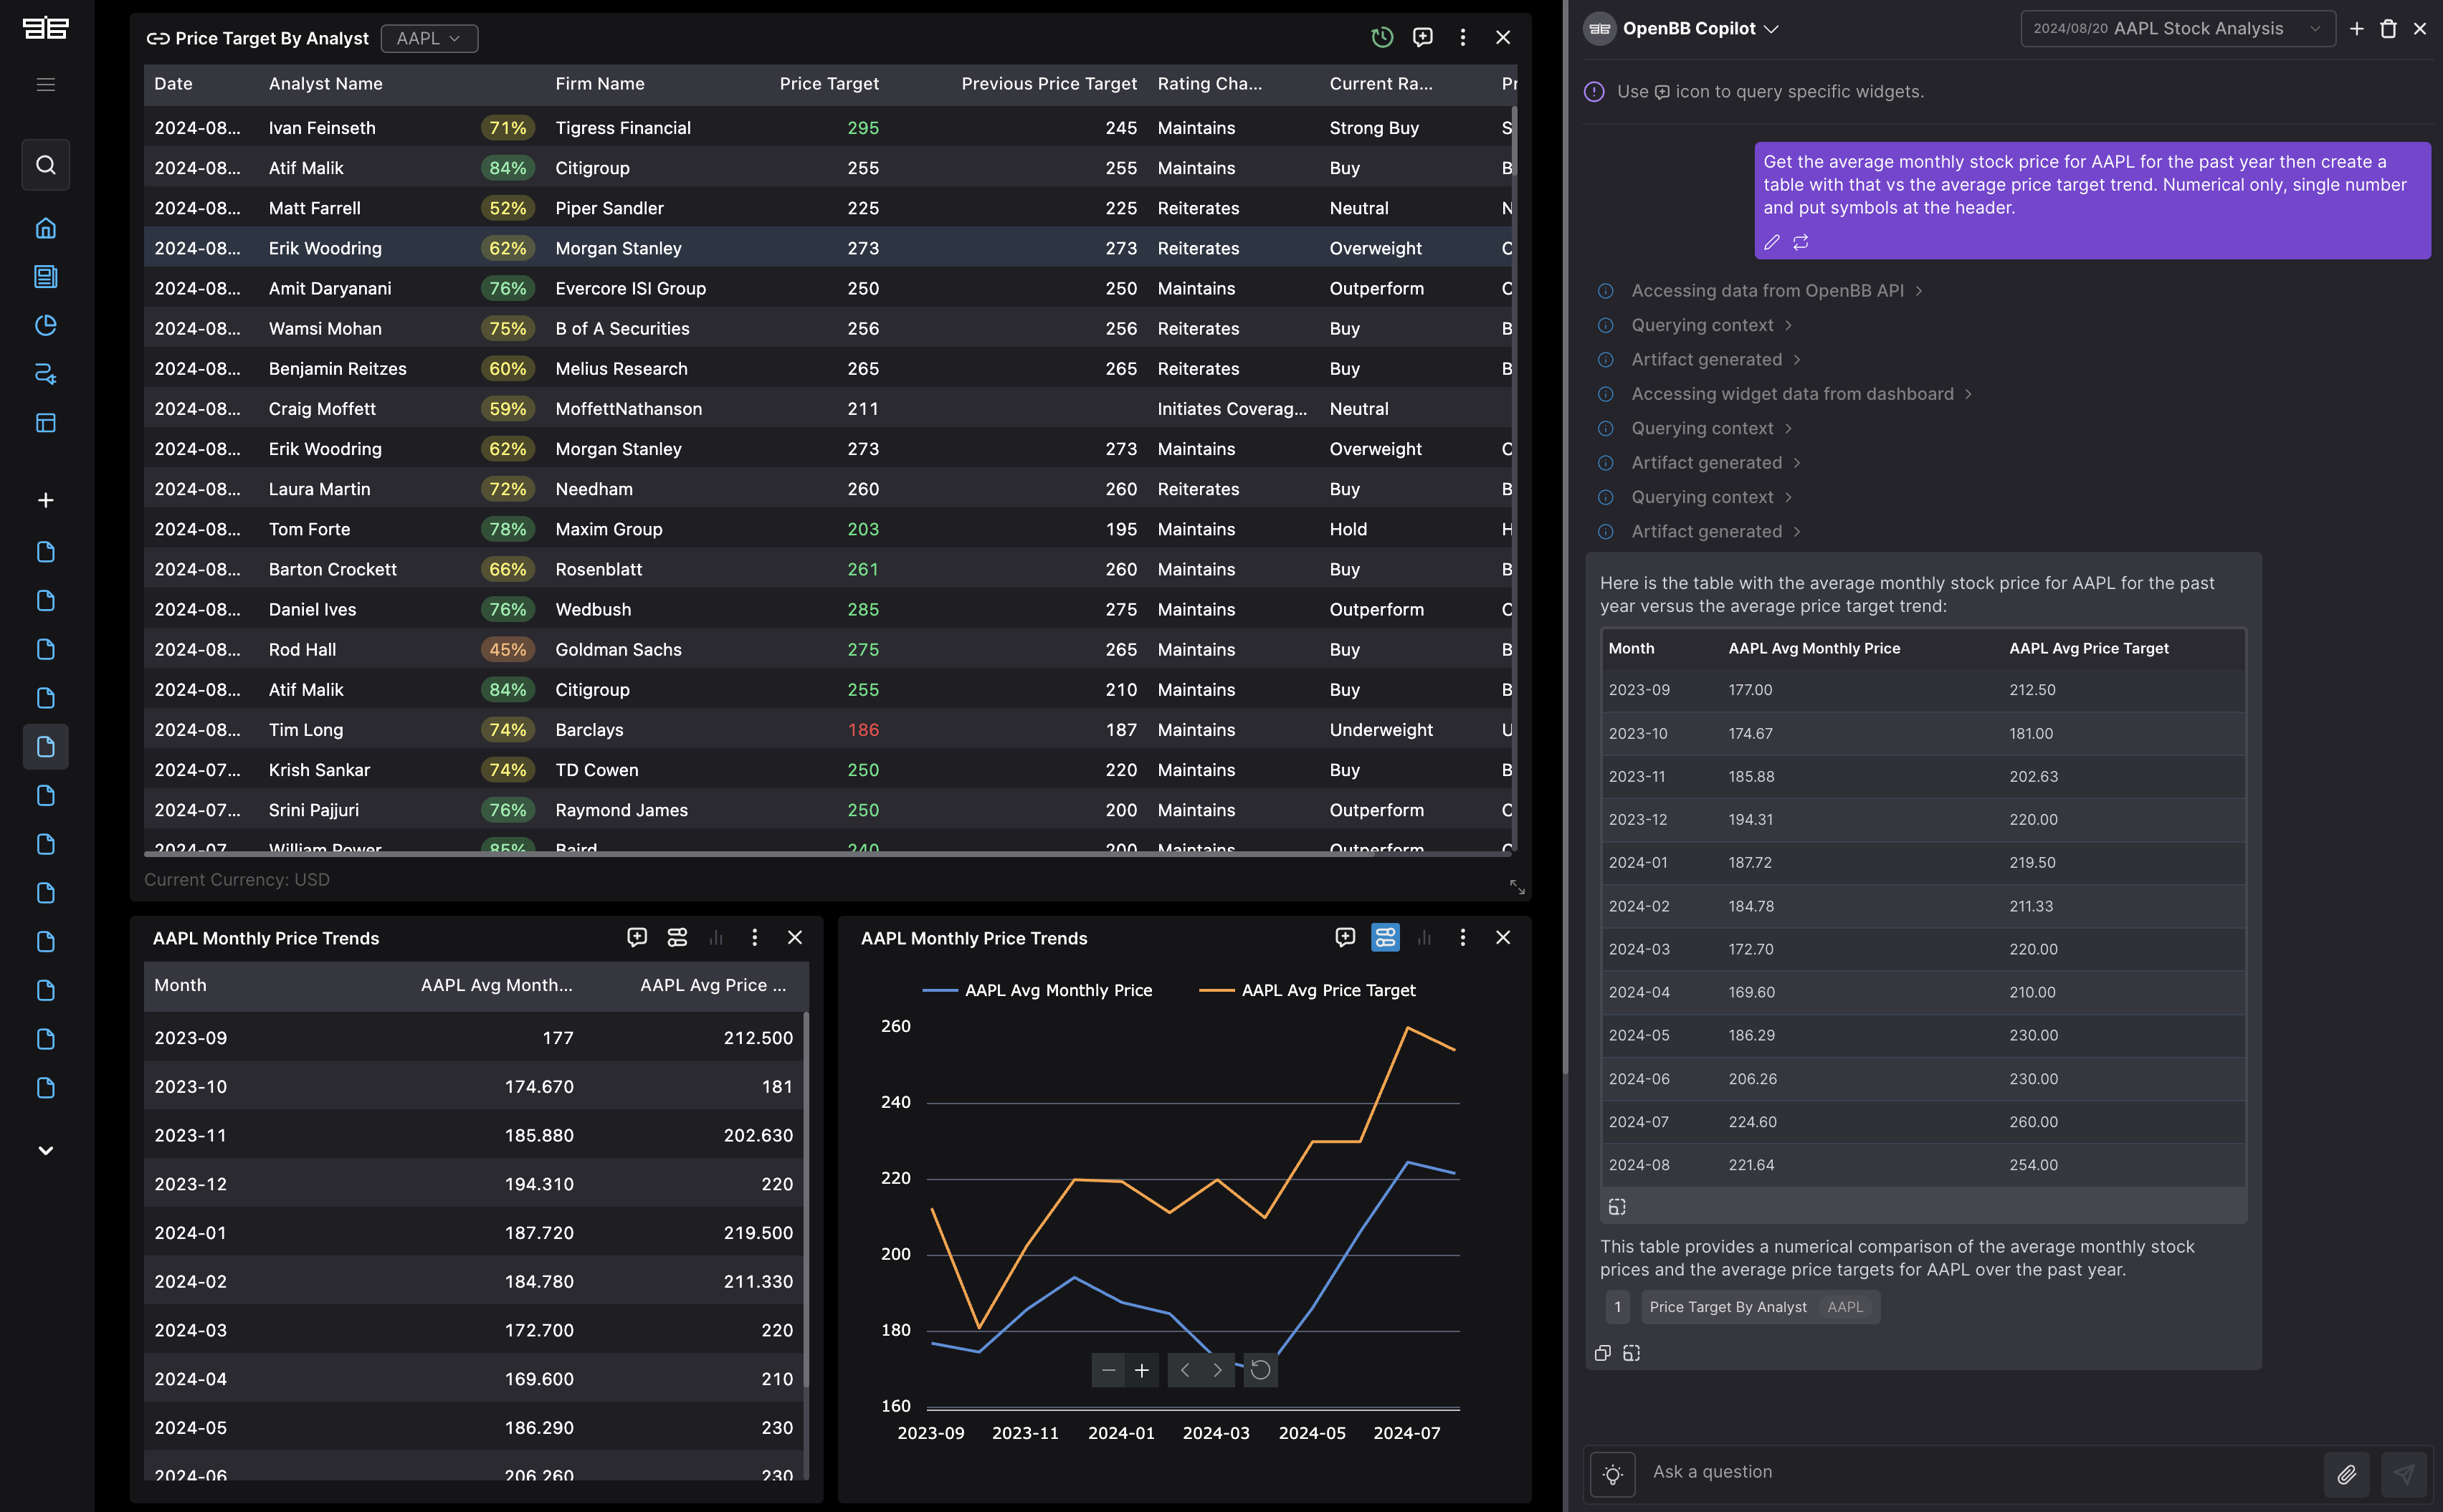Click the trash icon in Copilot header

pos(2388,29)
